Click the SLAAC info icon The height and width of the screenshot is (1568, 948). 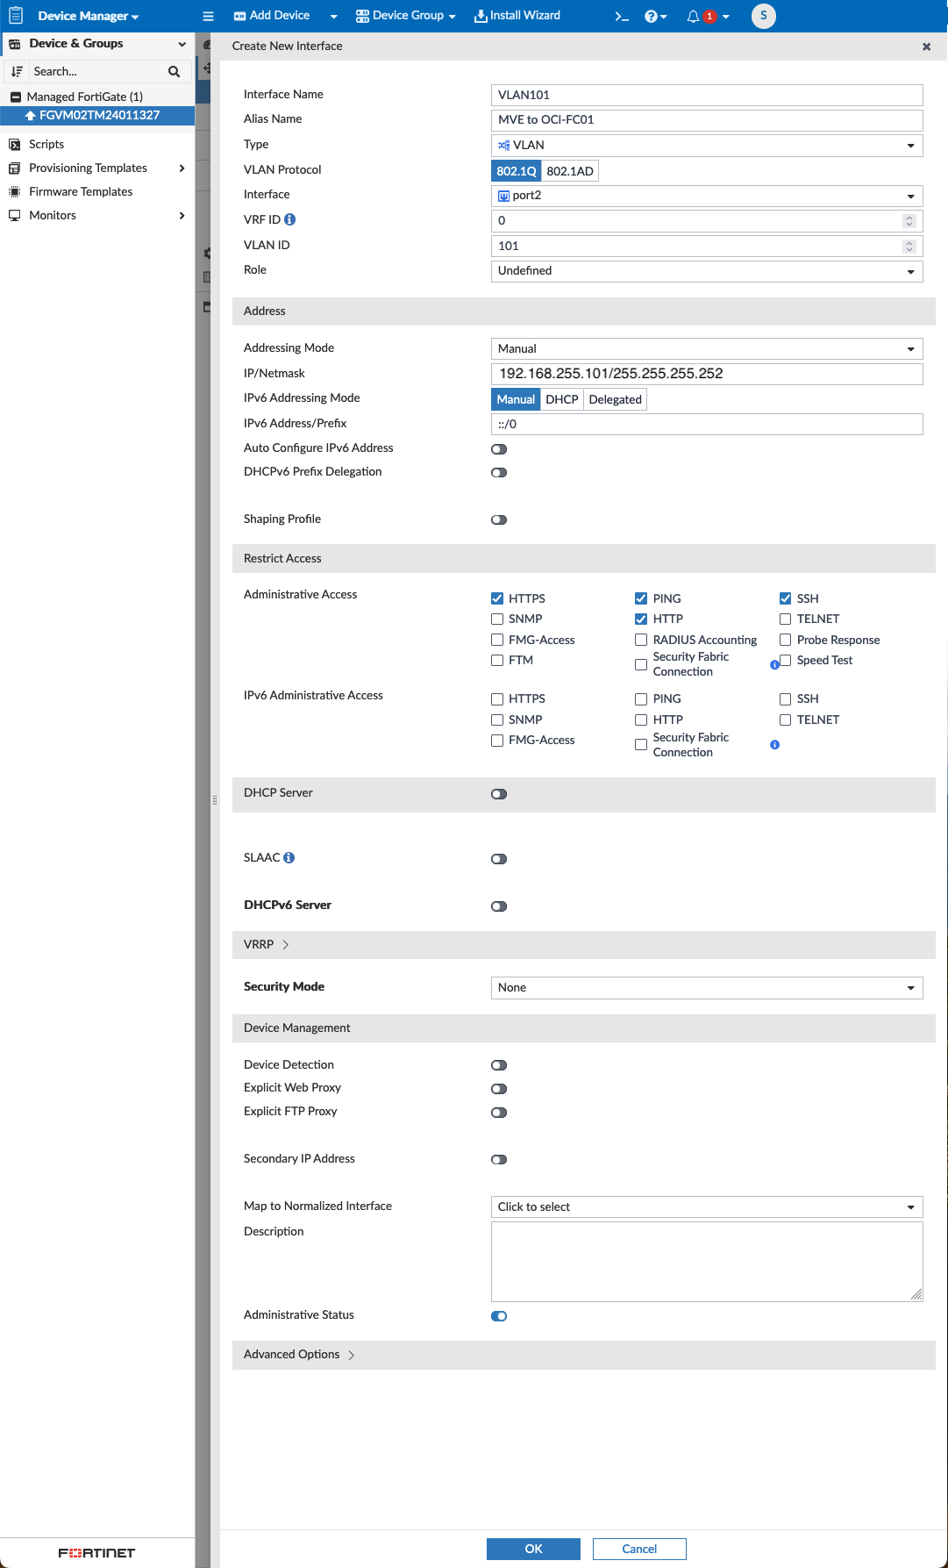(x=289, y=857)
